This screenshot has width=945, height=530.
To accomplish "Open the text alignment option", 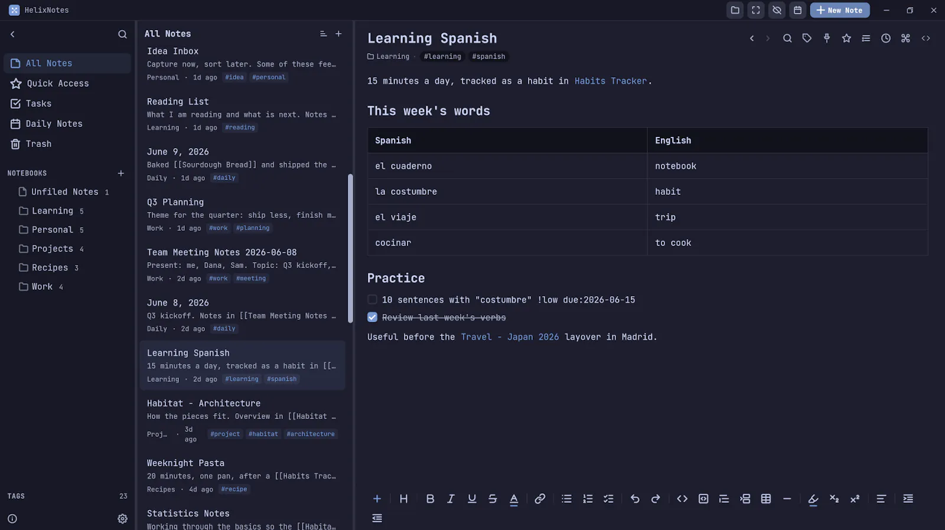I will pos(881,499).
